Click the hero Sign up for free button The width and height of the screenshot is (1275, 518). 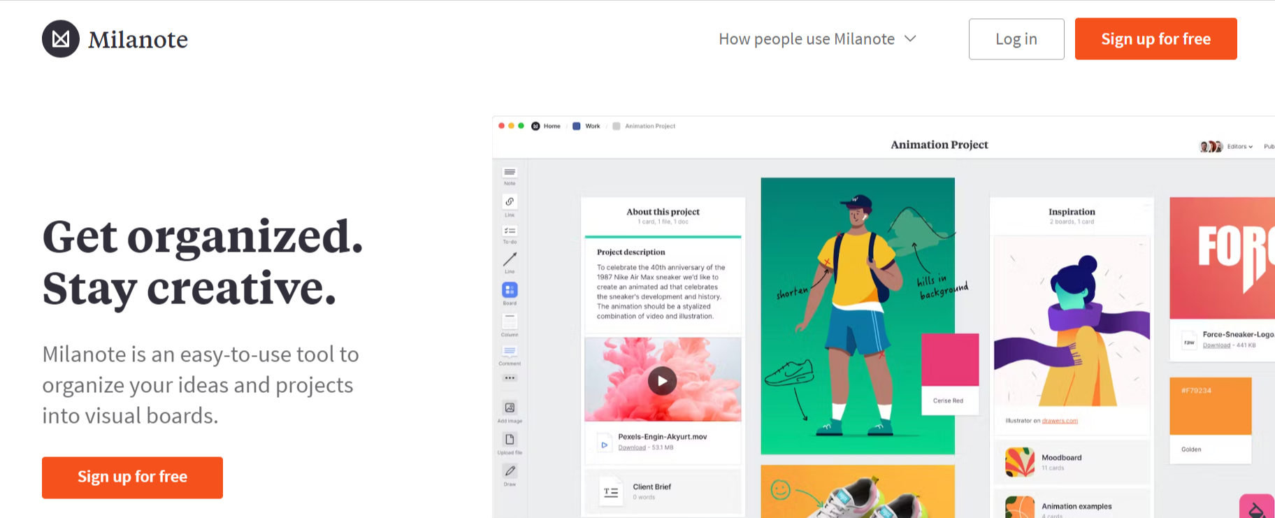[x=132, y=477]
